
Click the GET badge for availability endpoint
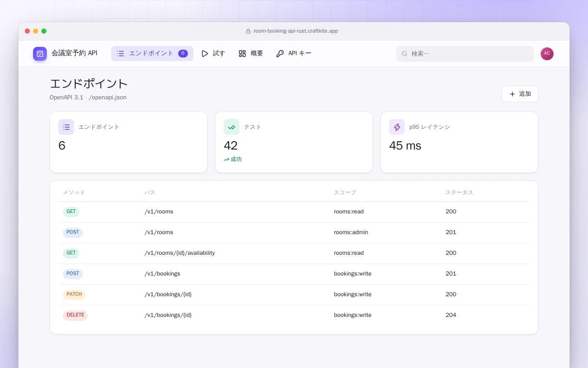click(71, 253)
